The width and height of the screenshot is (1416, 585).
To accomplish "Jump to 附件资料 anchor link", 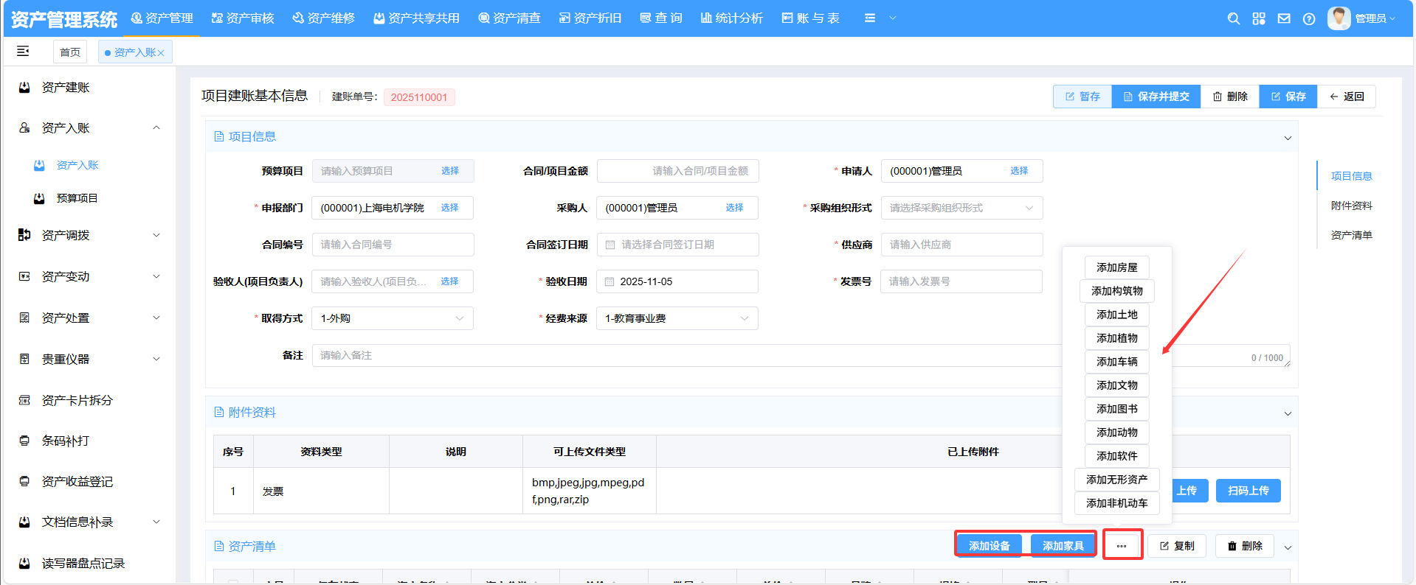I will [x=1351, y=206].
